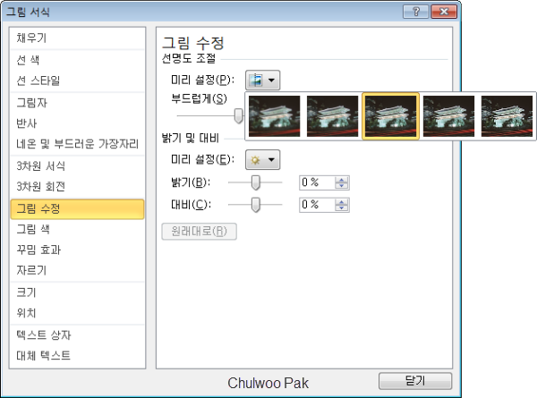This screenshot has height=398, width=537.
Task: Increase 밝기 value with the up spinner arrow
Action: [342, 179]
